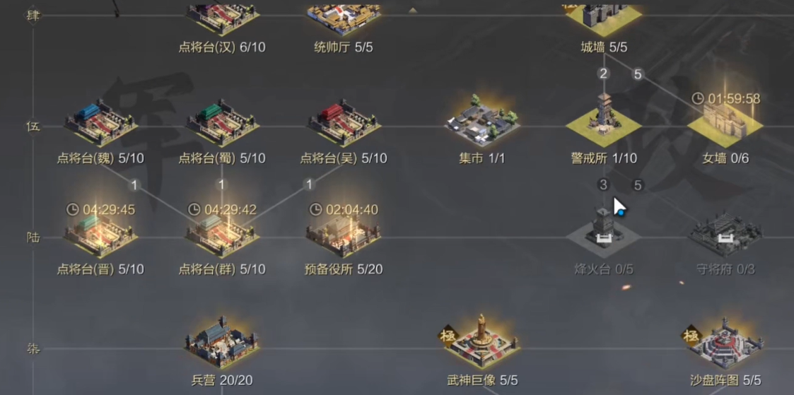The width and height of the screenshot is (794, 395).
Task: Select the 陆 tier marker
Action: coord(33,237)
